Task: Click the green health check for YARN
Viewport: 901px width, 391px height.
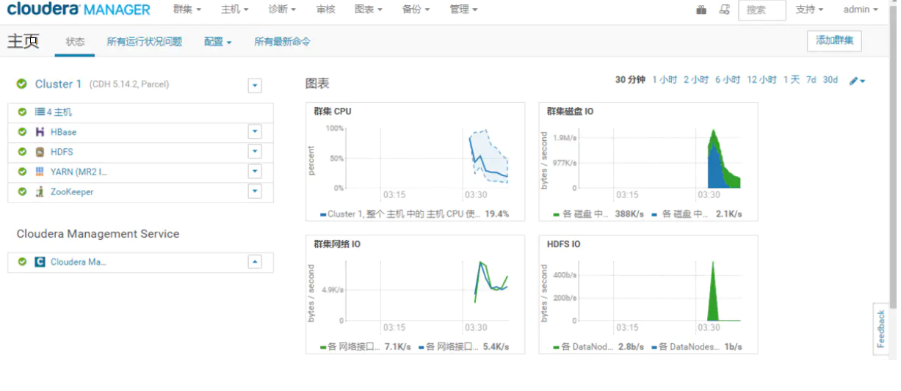Action: [23, 172]
